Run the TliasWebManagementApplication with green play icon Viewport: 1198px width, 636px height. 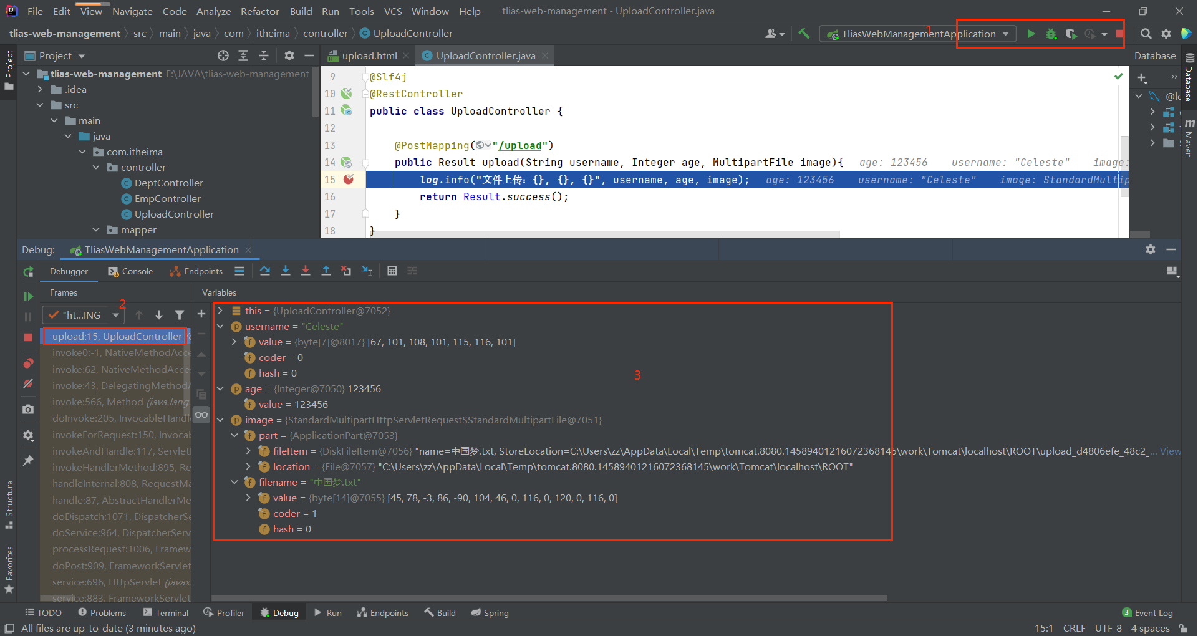pyautogui.click(x=1031, y=34)
